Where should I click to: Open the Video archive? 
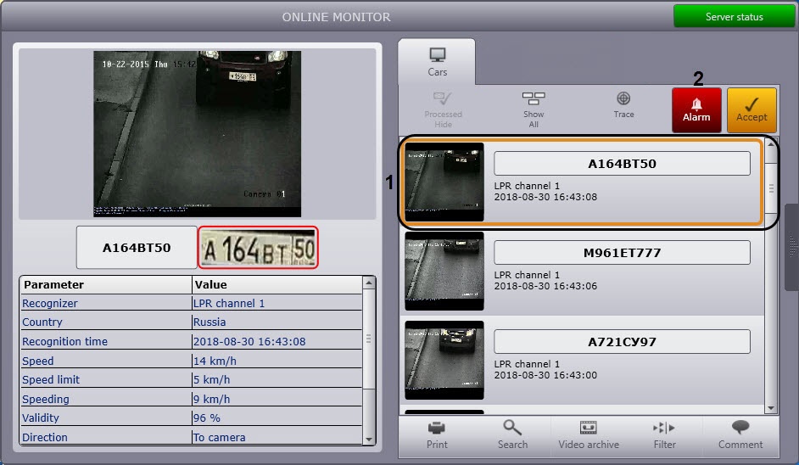(x=589, y=435)
